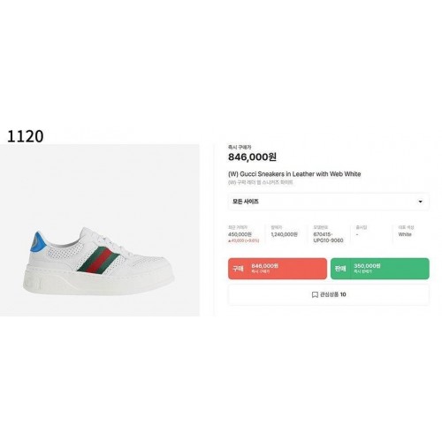The height and width of the screenshot is (442, 442).
Task: Click the 350,000원 text on the sell button
Action: [x=367, y=266]
